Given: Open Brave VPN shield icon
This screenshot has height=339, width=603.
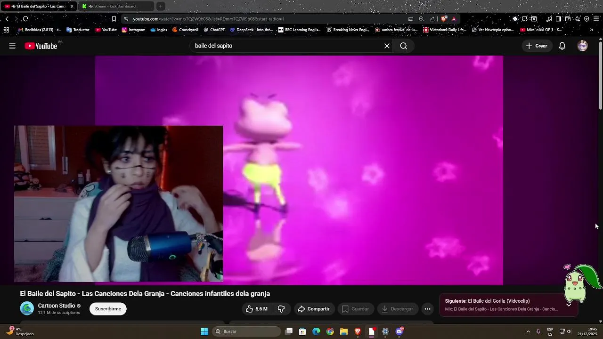Looking at the screenshot, I should (x=587, y=19).
